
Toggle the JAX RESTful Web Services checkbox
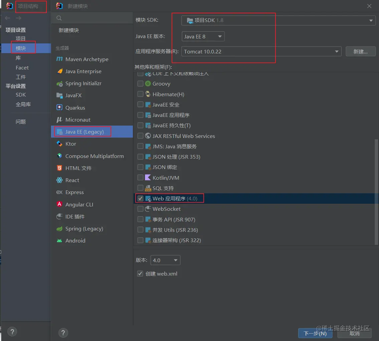coord(140,136)
